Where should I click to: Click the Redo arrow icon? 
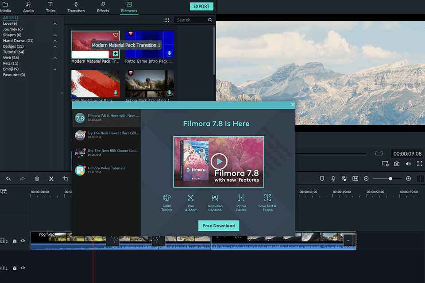pos(22,179)
